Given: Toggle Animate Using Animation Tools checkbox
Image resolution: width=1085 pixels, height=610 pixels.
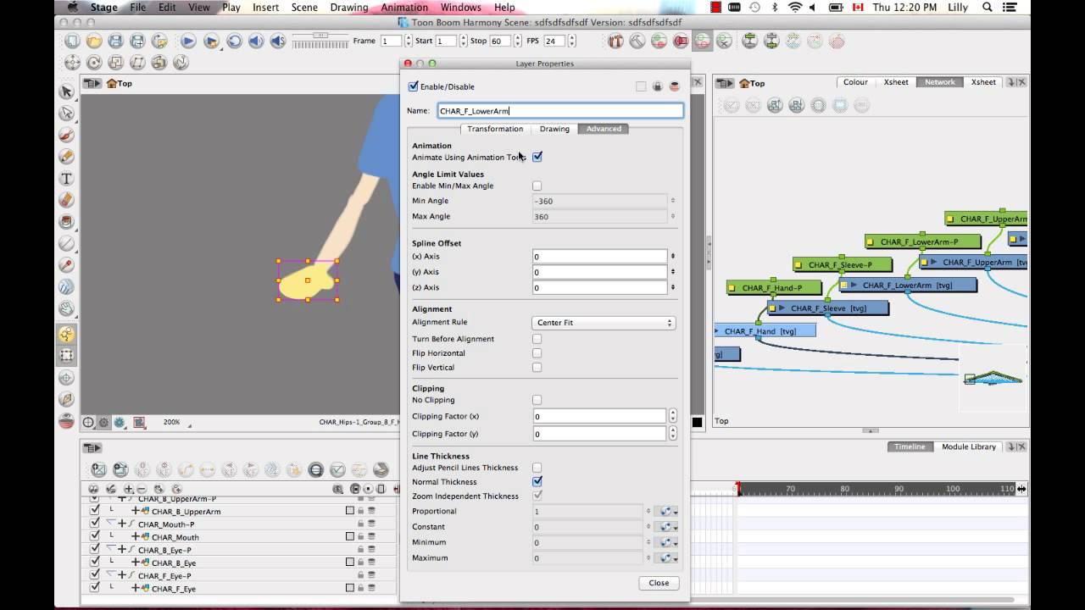Looking at the screenshot, I should pos(537,157).
